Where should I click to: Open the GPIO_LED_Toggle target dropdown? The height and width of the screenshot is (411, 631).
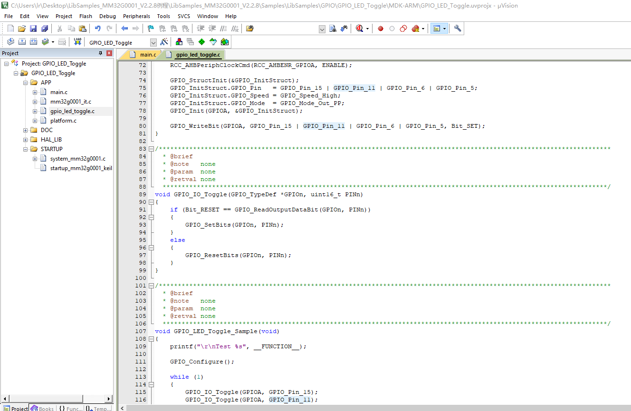pos(153,42)
